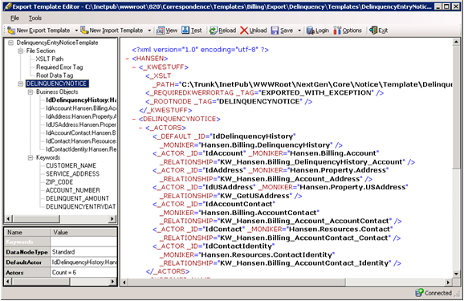Select IdUSAddress:Hansen.Property tree item

(x=81, y=125)
